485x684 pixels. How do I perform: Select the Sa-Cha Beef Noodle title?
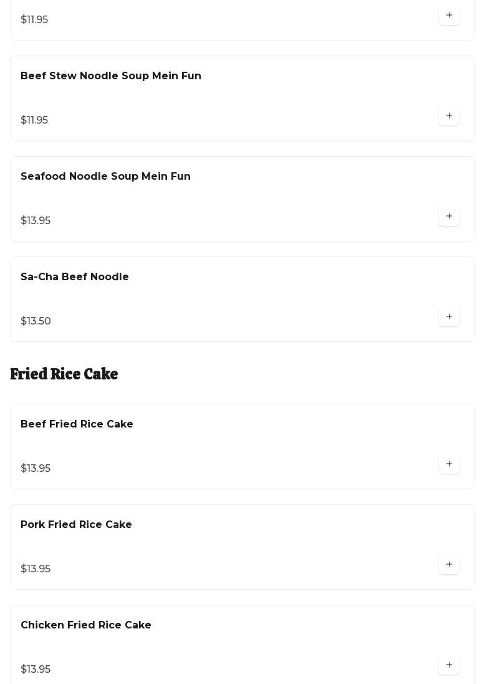75,277
